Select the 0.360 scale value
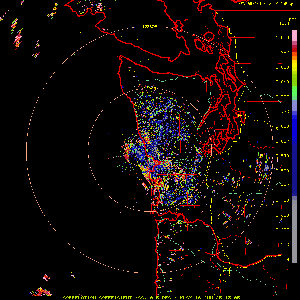This screenshot has width=300, height=300. [282, 215]
